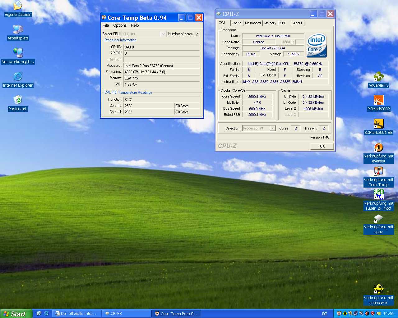This screenshot has width=398, height=318.
Task: Open Core Temp File menu
Action: 106,25
